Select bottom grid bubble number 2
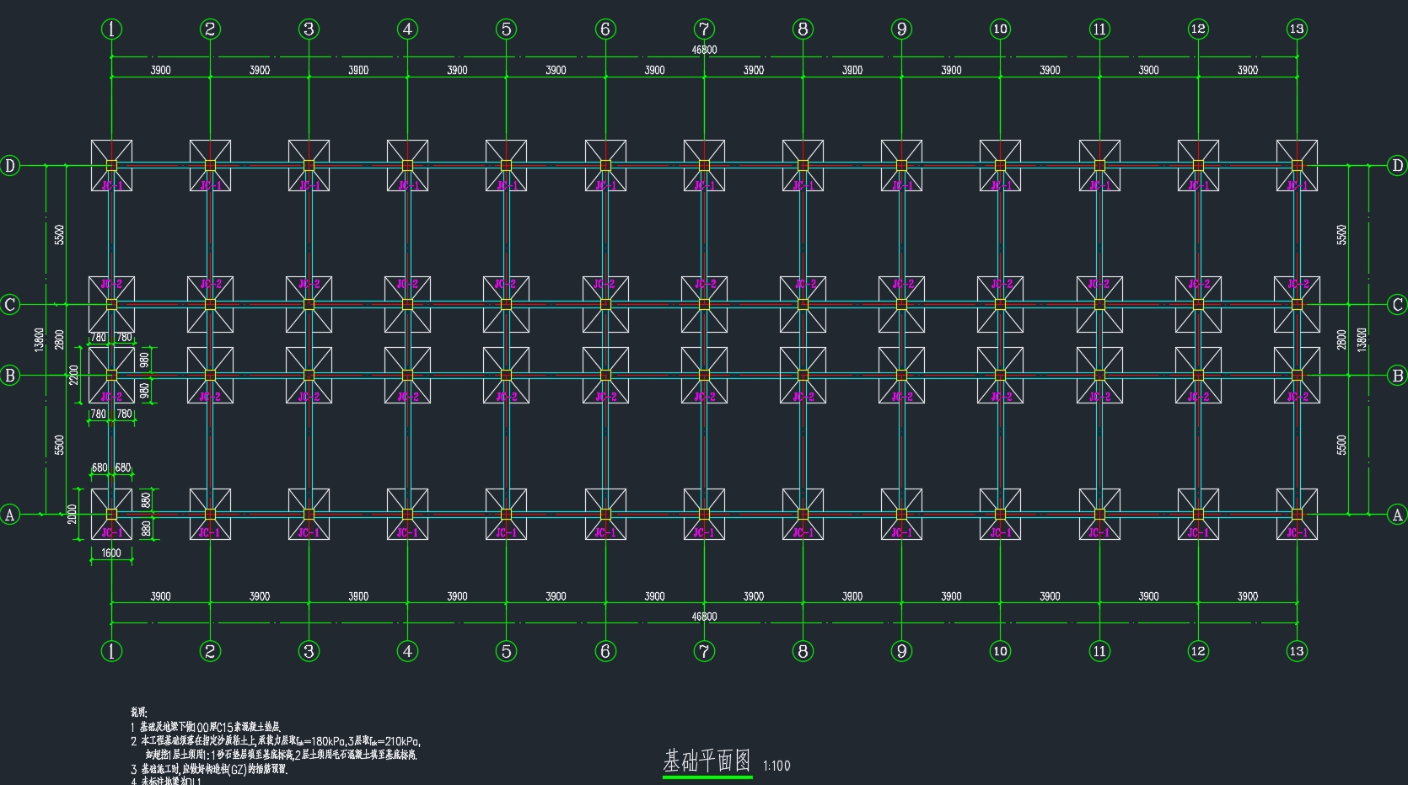This screenshot has width=1408, height=785. click(210, 651)
